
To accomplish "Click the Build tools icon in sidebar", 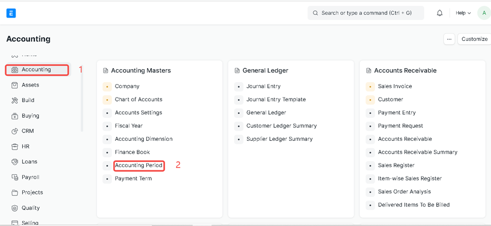I will (x=15, y=101).
